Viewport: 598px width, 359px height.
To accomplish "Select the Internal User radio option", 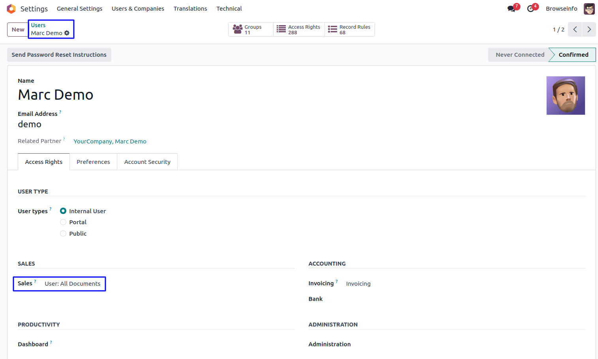I will tap(63, 211).
